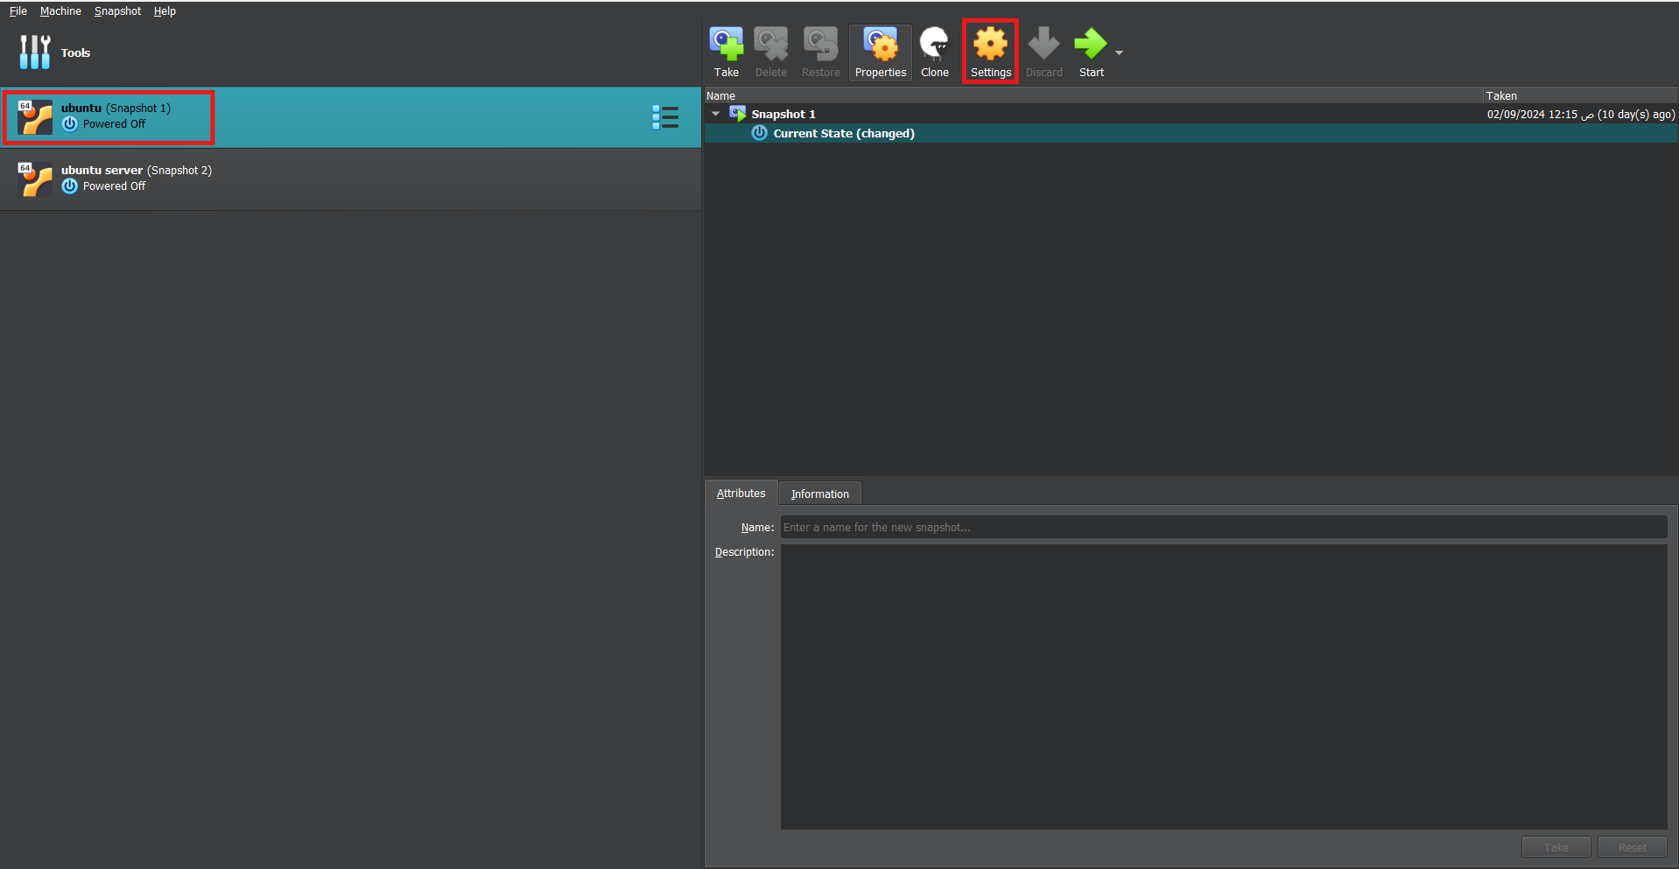The height and width of the screenshot is (869, 1679).
Task: Click the Tools icon in the sidebar
Action: tap(35, 53)
